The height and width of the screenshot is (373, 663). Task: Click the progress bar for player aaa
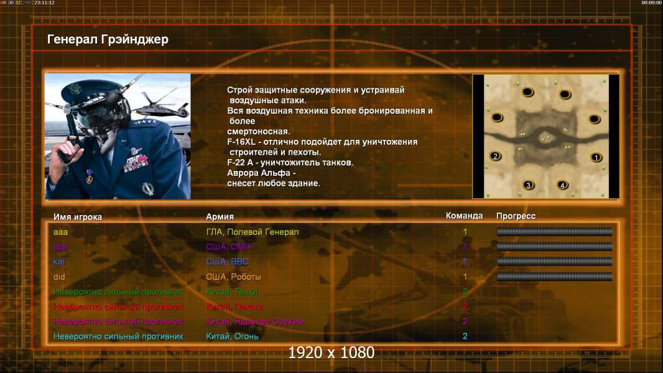pos(554,232)
